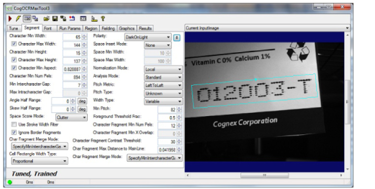Screen dimensions: 375x189
Task: Toggle electric mode lightning bolt icon
Action: [x=18, y=18]
